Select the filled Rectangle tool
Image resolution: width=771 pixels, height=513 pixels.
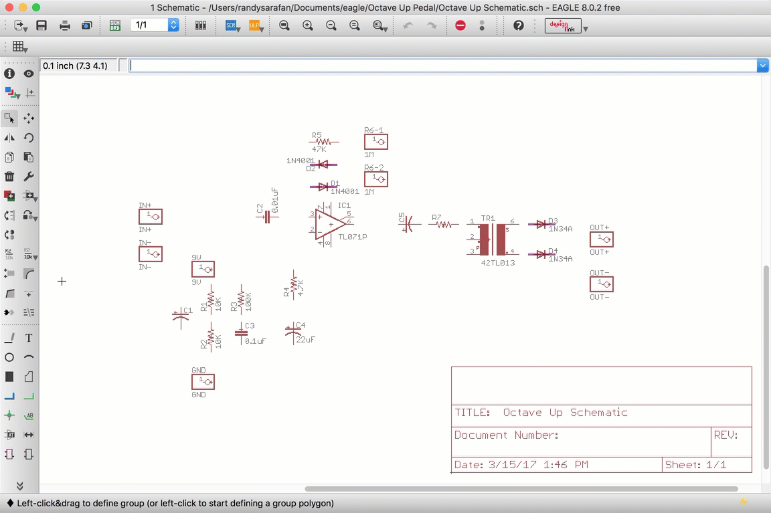(x=9, y=377)
